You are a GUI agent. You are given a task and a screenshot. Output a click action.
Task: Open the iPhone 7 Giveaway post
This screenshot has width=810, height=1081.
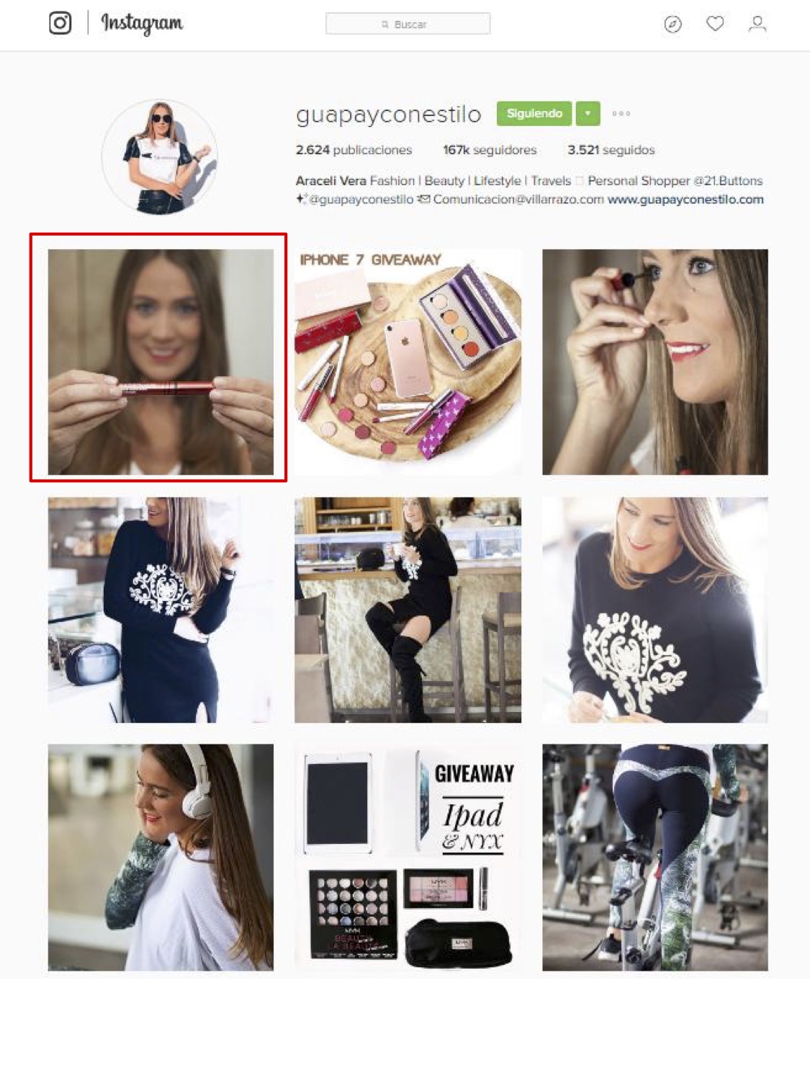[408, 362]
